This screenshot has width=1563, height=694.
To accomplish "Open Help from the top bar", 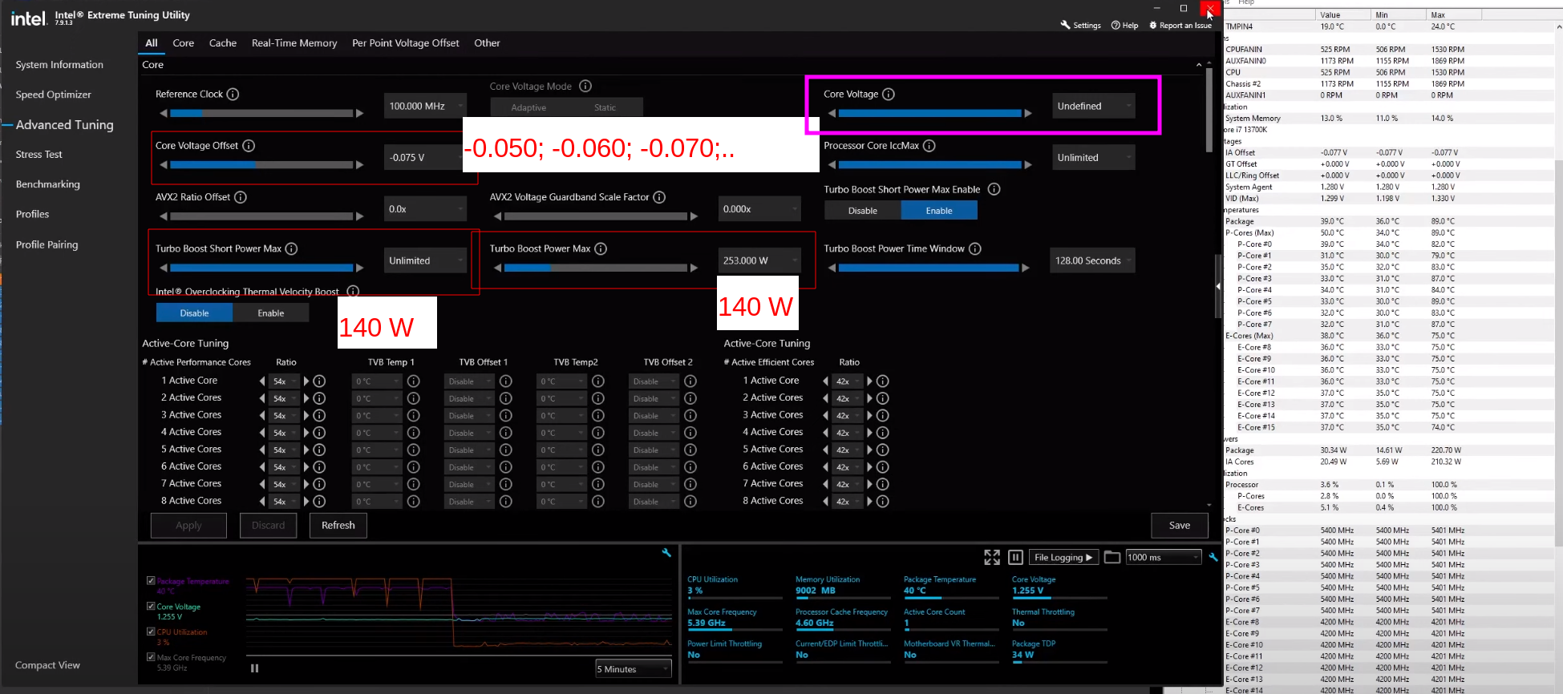I will tap(1124, 25).
